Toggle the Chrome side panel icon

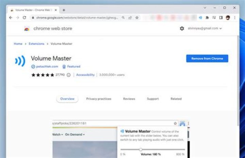(221, 18)
